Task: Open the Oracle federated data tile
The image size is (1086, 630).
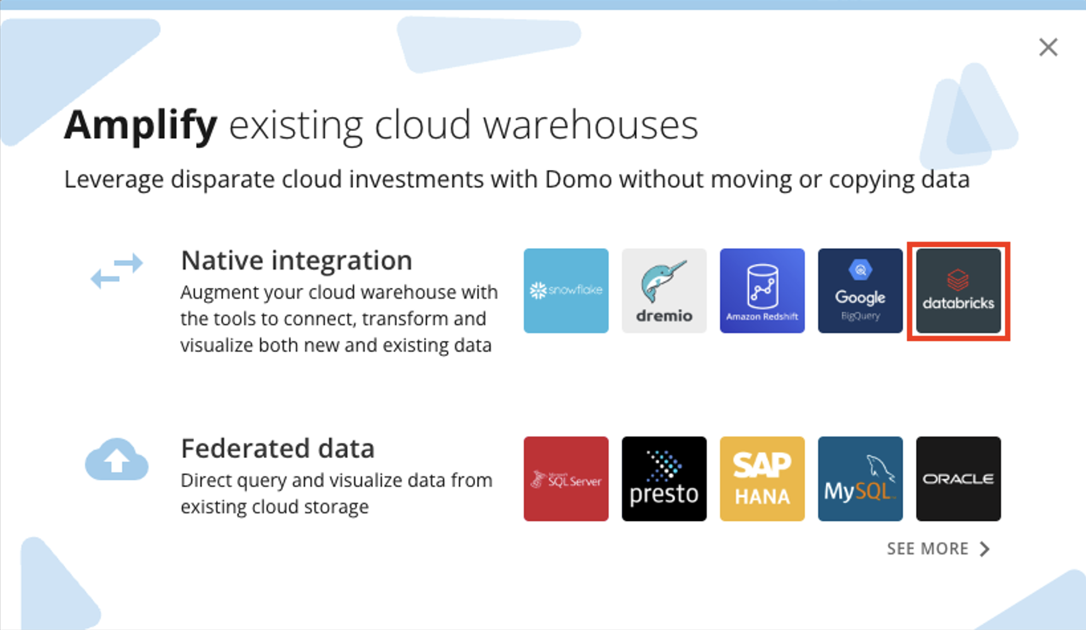Action: [958, 478]
